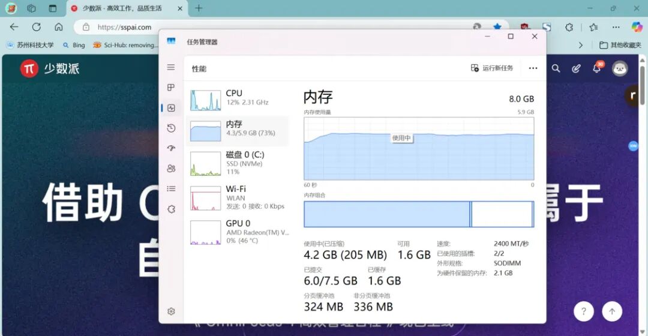This screenshot has height=336, width=648.
Task: Open search on 少数派 site
Action: tap(556, 68)
